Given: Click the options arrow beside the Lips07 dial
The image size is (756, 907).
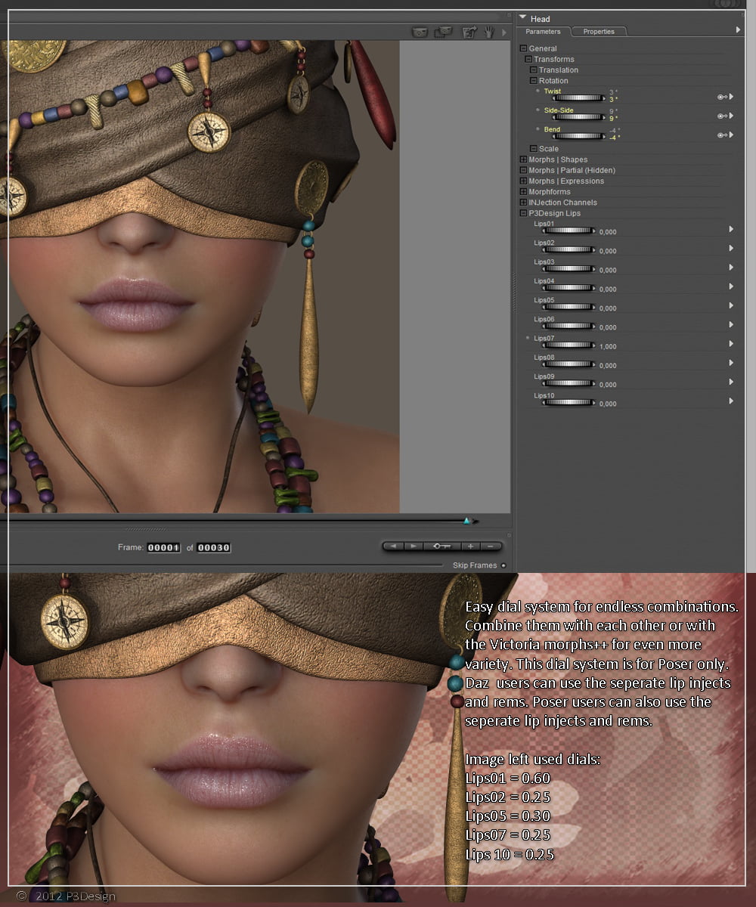Looking at the screenshot, I should coord(730,344).
